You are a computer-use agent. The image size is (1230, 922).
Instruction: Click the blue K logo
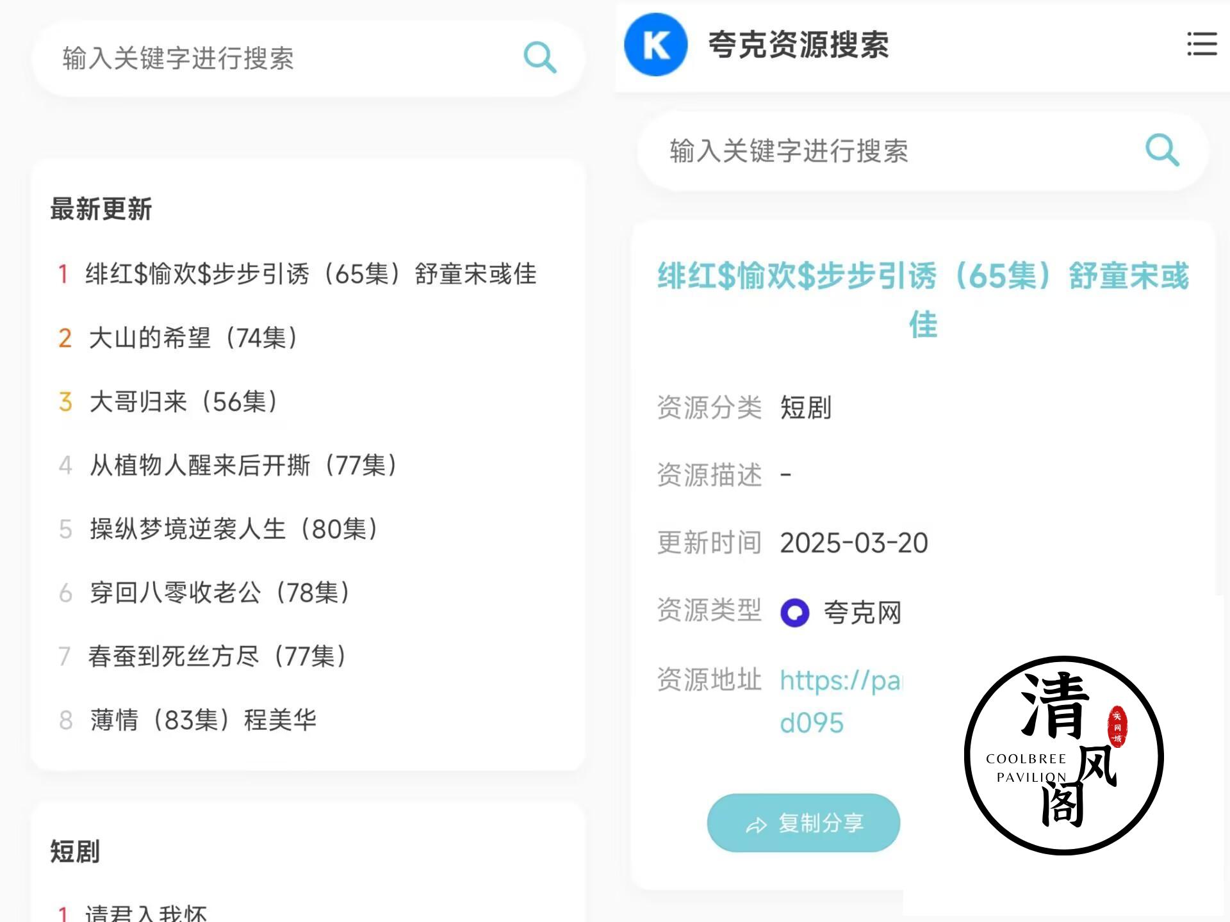coord(655,45)
